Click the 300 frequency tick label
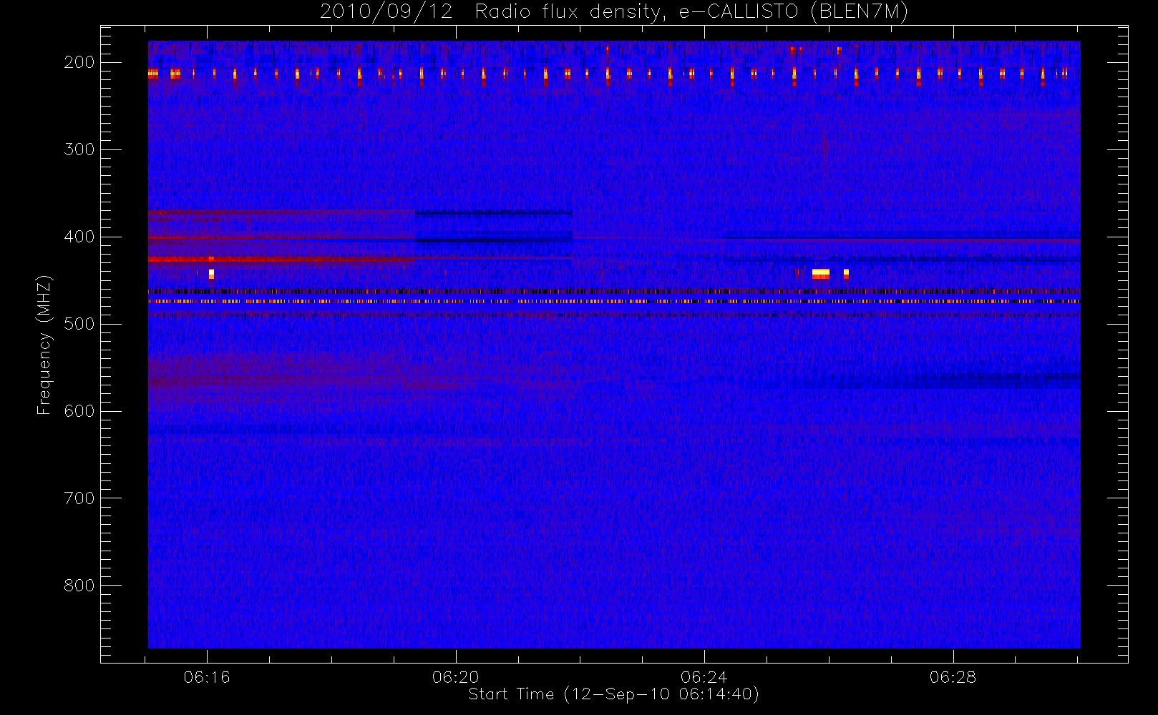Image resolution: width=1158 pixels, height=715 pixels. pos(79,149)
